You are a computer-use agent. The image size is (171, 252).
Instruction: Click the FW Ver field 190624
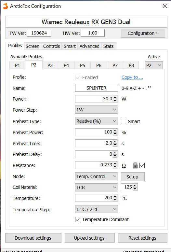point(39,33)
